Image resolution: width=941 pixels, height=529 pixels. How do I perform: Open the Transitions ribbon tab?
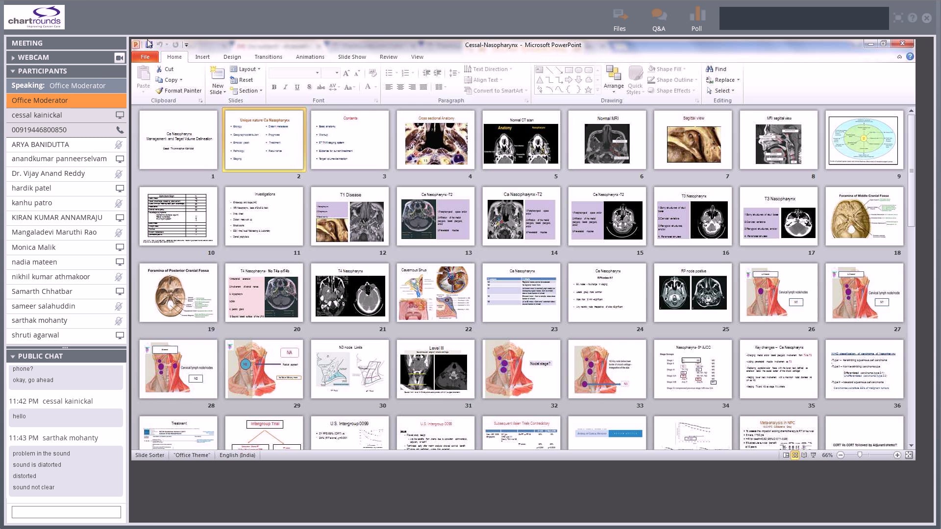pos(268,57)
